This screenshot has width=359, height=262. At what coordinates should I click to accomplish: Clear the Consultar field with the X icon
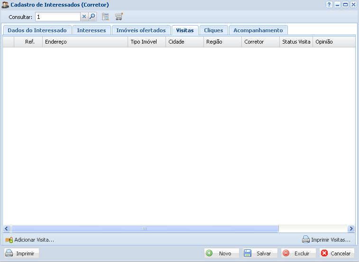tap(84, 17)
